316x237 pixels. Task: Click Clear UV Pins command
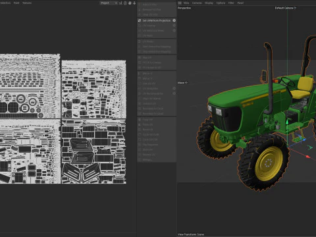[x=157, y=14]
